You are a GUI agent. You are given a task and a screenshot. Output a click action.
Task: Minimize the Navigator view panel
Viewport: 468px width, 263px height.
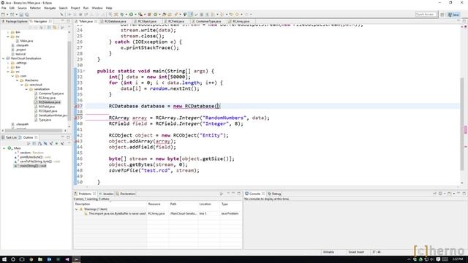63,21
